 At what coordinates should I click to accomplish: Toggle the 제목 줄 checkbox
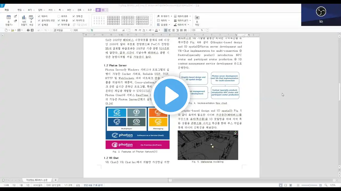pos(59,20)
